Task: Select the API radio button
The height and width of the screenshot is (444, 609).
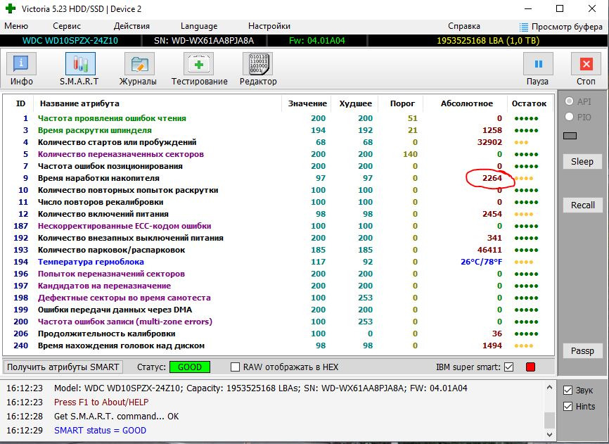Action: pyautogui.click(x=569, y=101)
